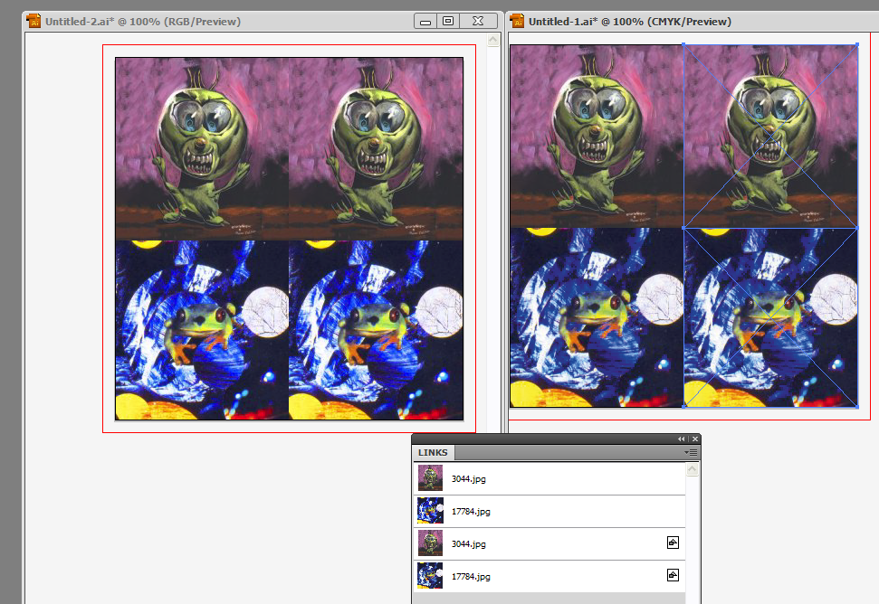Screen dimensions: 879x604
Task: Click the Untitled-2.ai document icon
Action: pyautogui.click(x=33, y=22)
